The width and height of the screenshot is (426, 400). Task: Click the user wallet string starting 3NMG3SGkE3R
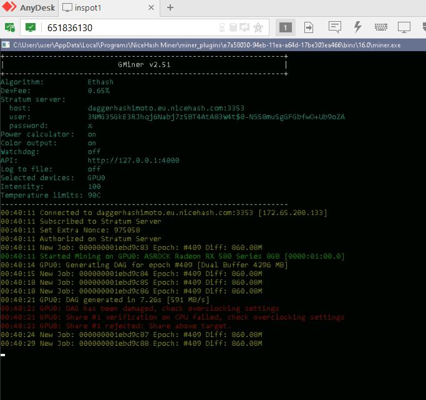pos(216,117)
